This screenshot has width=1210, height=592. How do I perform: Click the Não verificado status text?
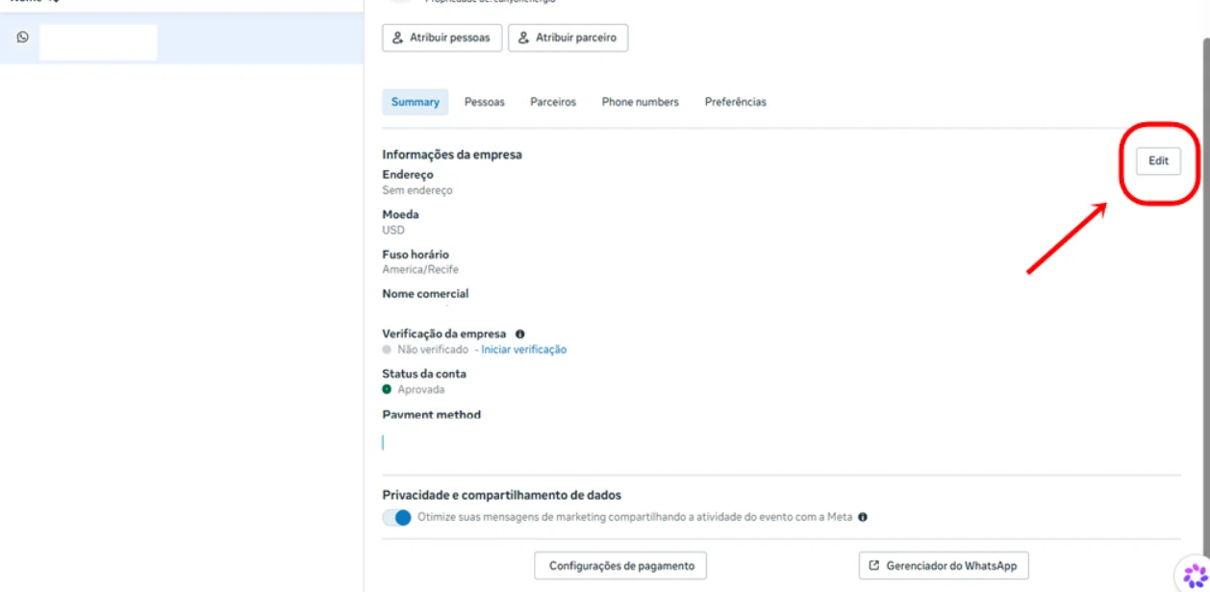(x=433, y=350)
